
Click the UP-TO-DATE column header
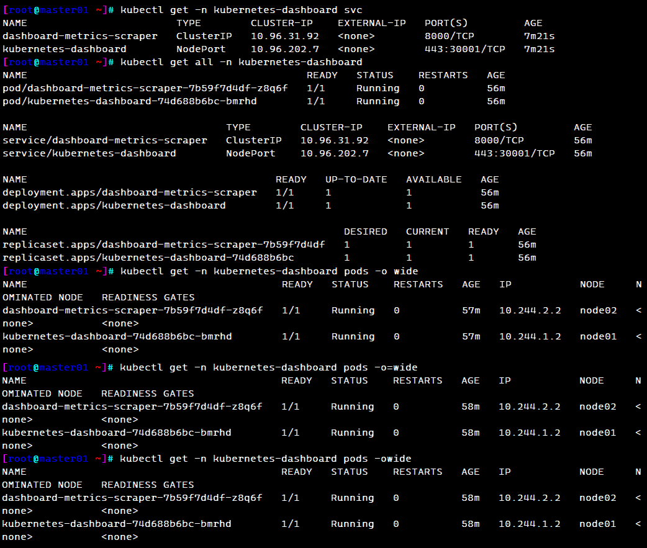(356, 180)
